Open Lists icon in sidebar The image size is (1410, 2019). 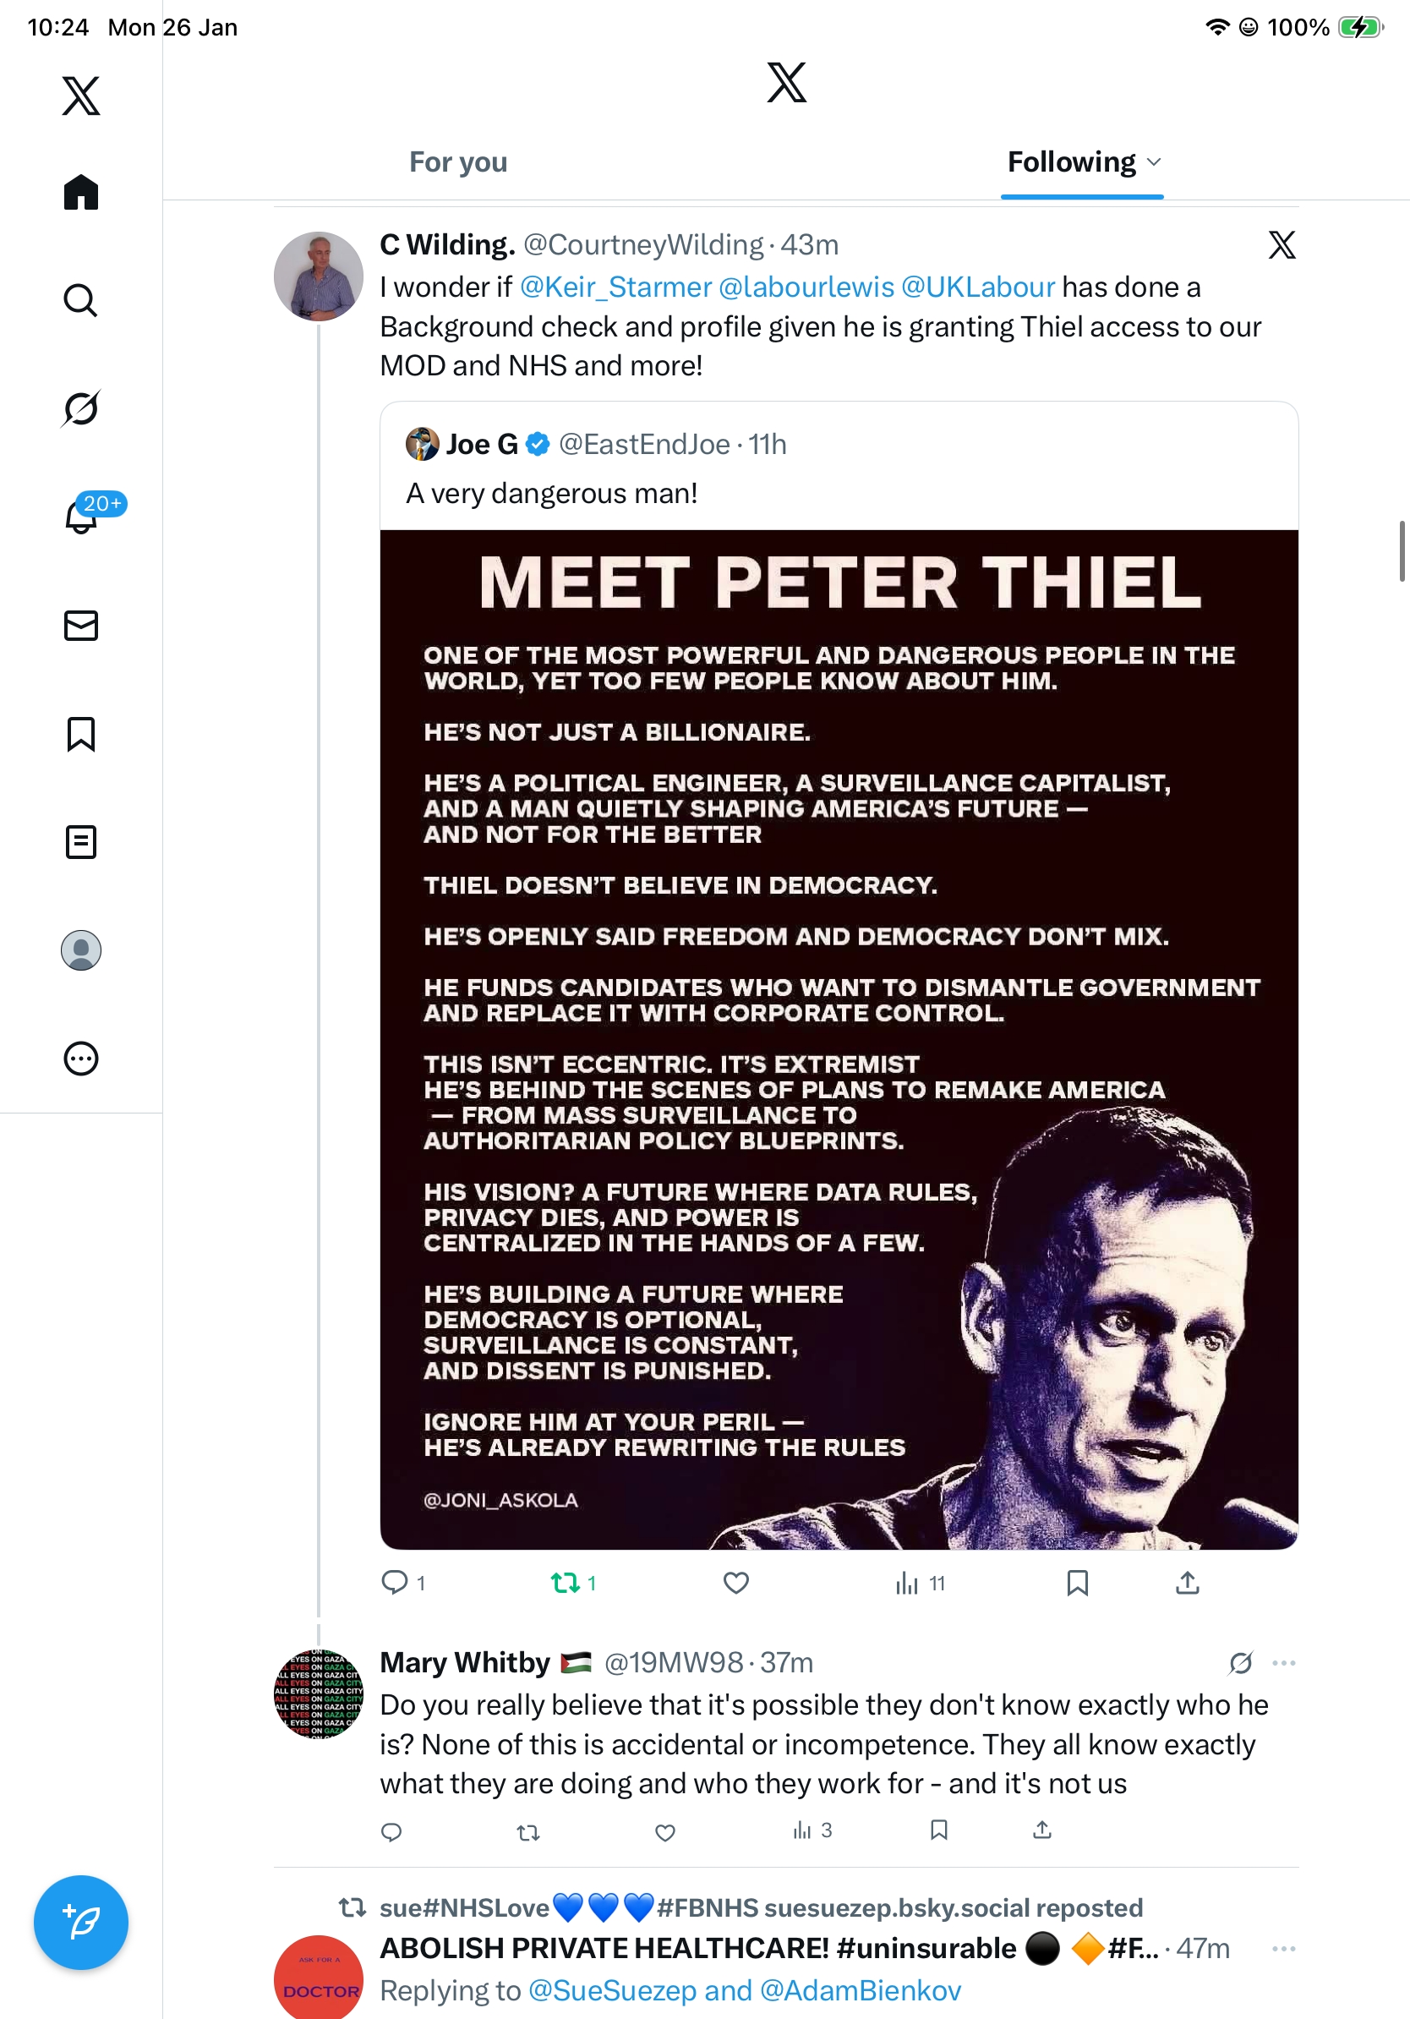point(81,841)
